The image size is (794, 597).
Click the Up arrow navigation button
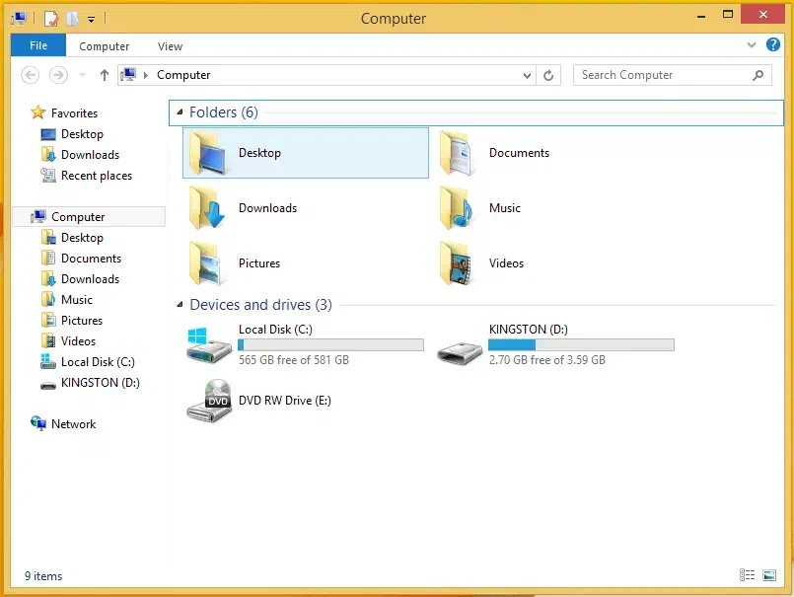(105, 75)
